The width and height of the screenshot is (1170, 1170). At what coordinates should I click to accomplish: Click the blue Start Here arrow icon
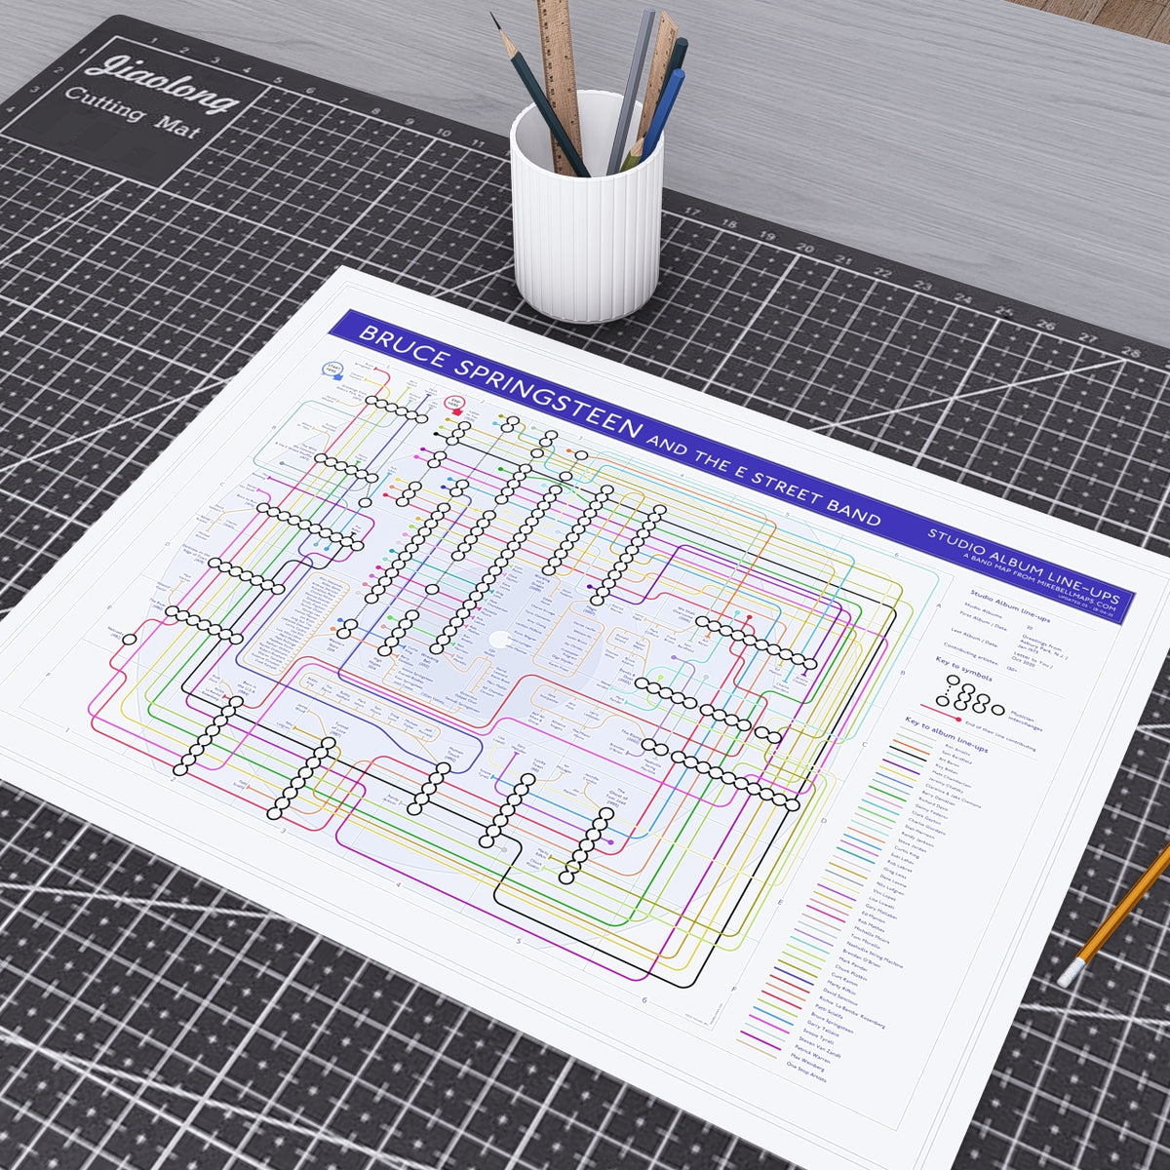(332, 370)
